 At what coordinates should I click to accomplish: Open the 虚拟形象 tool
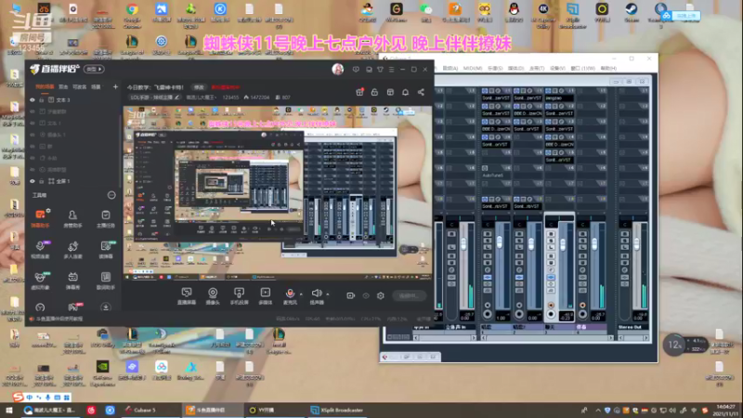pyautogui.click(x=40, y=281)
